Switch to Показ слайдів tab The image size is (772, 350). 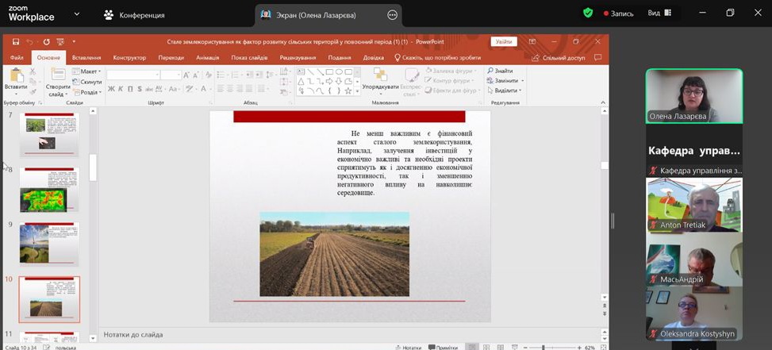click(x=250, y=58)
